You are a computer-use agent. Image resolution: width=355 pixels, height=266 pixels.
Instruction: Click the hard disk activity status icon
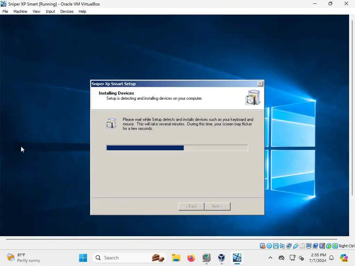(x=262, y=246)
